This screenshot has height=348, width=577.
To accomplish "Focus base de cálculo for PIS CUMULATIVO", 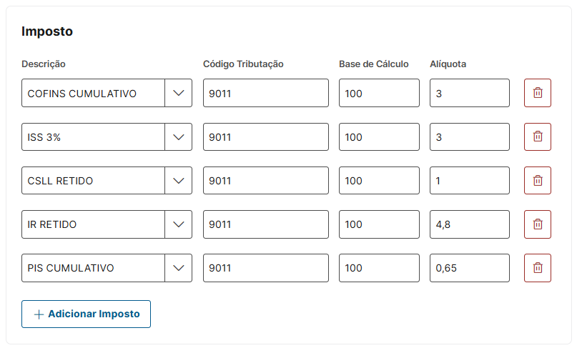I will (x=378, y=268).
